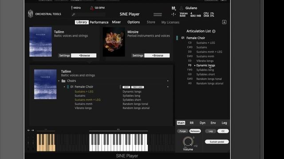Browse the Miroire collection
The height and width of the screenshot is (159, 284).
(157, 55)
